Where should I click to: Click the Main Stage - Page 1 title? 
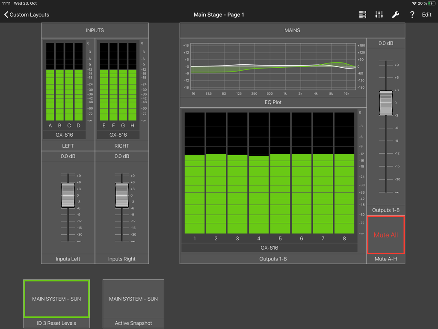(219, 14)
